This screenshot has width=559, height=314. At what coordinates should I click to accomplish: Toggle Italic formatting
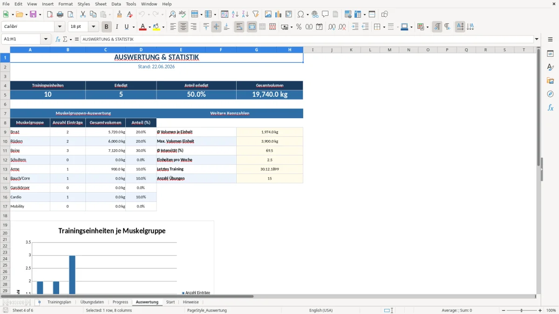pyautogui.click(x=117, y=27)
